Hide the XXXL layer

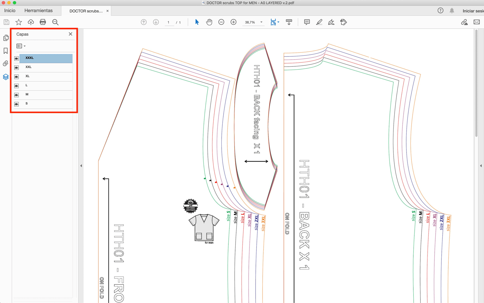(x=16, y=59)
